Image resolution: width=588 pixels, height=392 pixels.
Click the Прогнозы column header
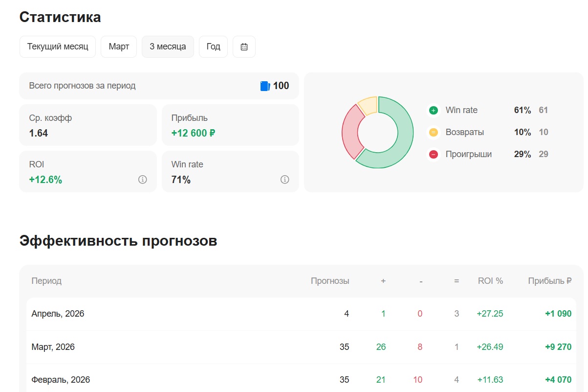click(x=330, y=281)
